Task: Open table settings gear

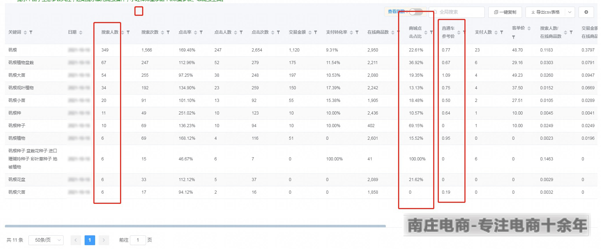Action: point(586,12)
